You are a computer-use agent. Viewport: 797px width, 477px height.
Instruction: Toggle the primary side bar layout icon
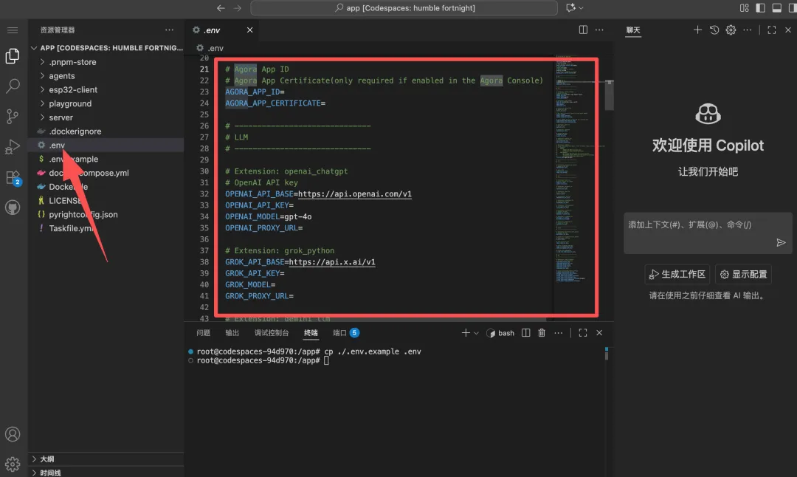(x=760, y=7)
